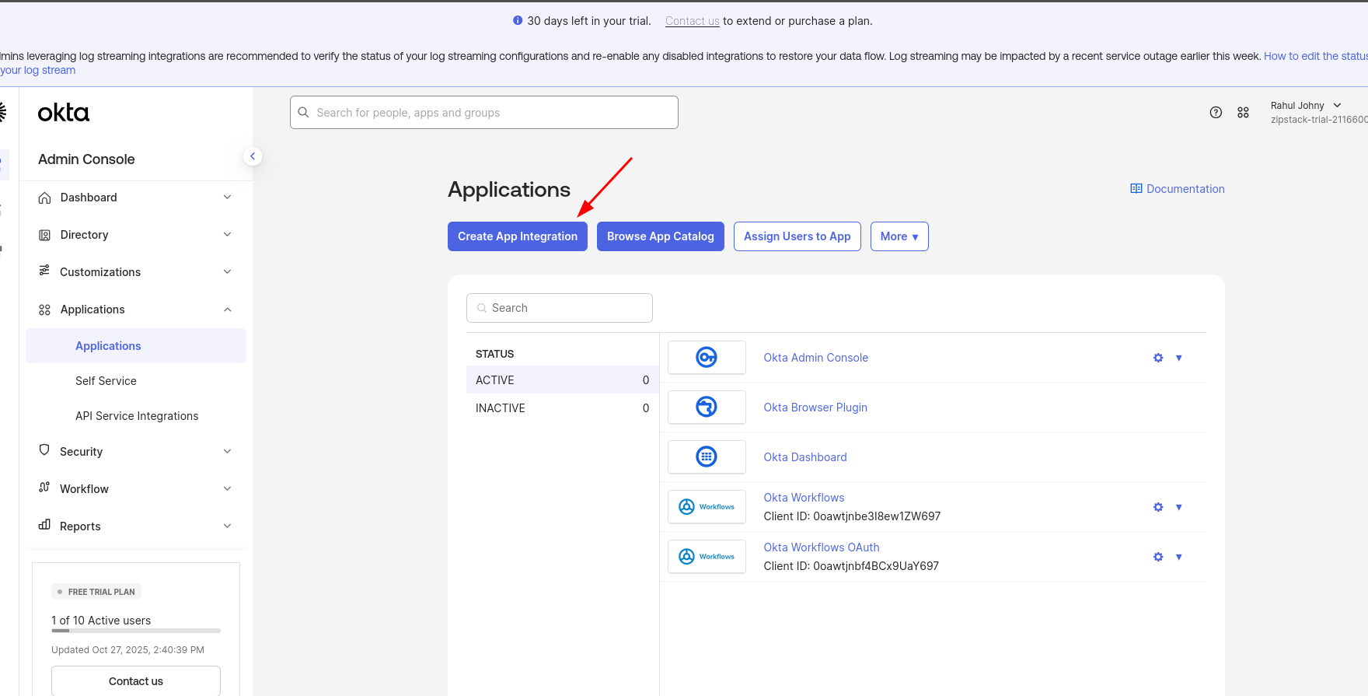Click the Okta Workflows app logo
1368x696 pixels.
[x=707, y=507]
